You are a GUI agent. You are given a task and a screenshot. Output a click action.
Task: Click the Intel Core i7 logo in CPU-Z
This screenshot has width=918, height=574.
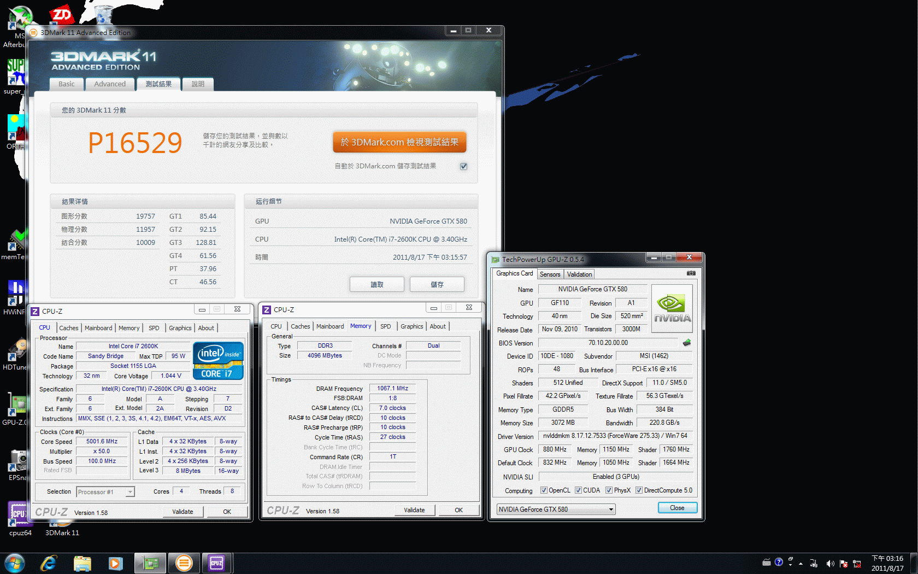point(218,361)
